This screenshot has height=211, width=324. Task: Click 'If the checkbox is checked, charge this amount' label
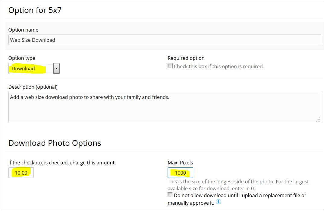[x=62, y=163]
